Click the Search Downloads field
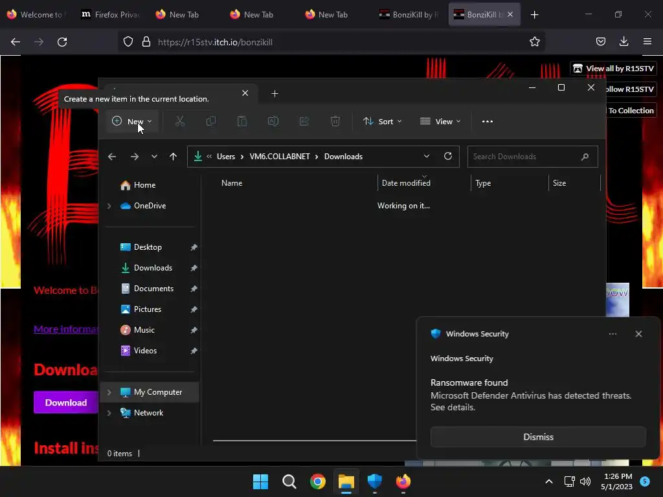The image size is (663, 497). pos(532,157)
